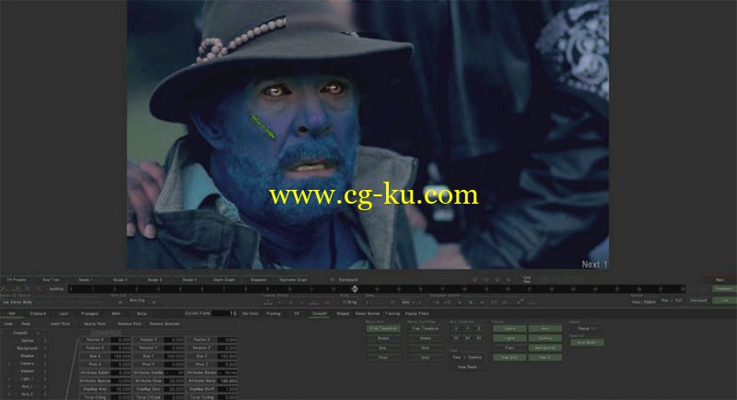
Task: Select the Comp3D tab
Action: pyautogui.click(x=320, y=313)
